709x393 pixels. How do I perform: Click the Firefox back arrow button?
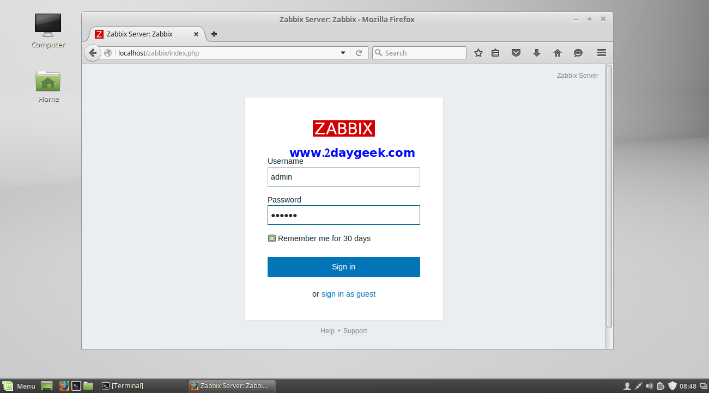coord(93,53)
